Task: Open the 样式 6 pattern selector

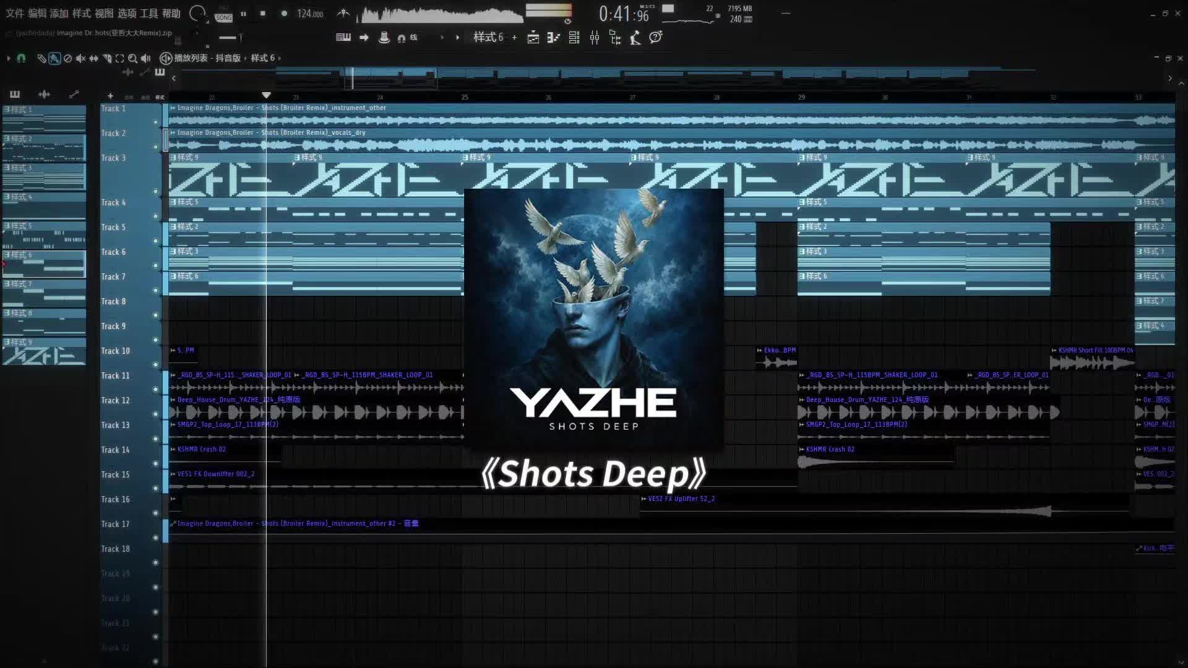Action: (x=488, y=37)
